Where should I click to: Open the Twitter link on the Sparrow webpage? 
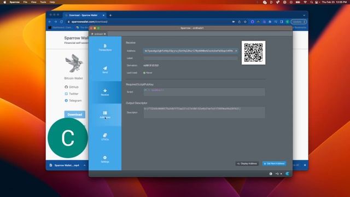tap(72, 94)
